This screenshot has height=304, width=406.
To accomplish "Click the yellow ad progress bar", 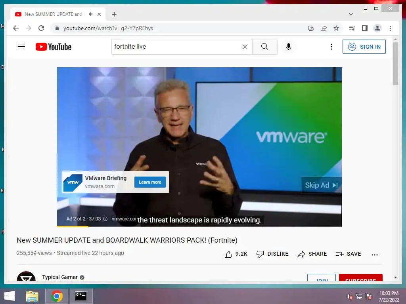I will 73,226.
